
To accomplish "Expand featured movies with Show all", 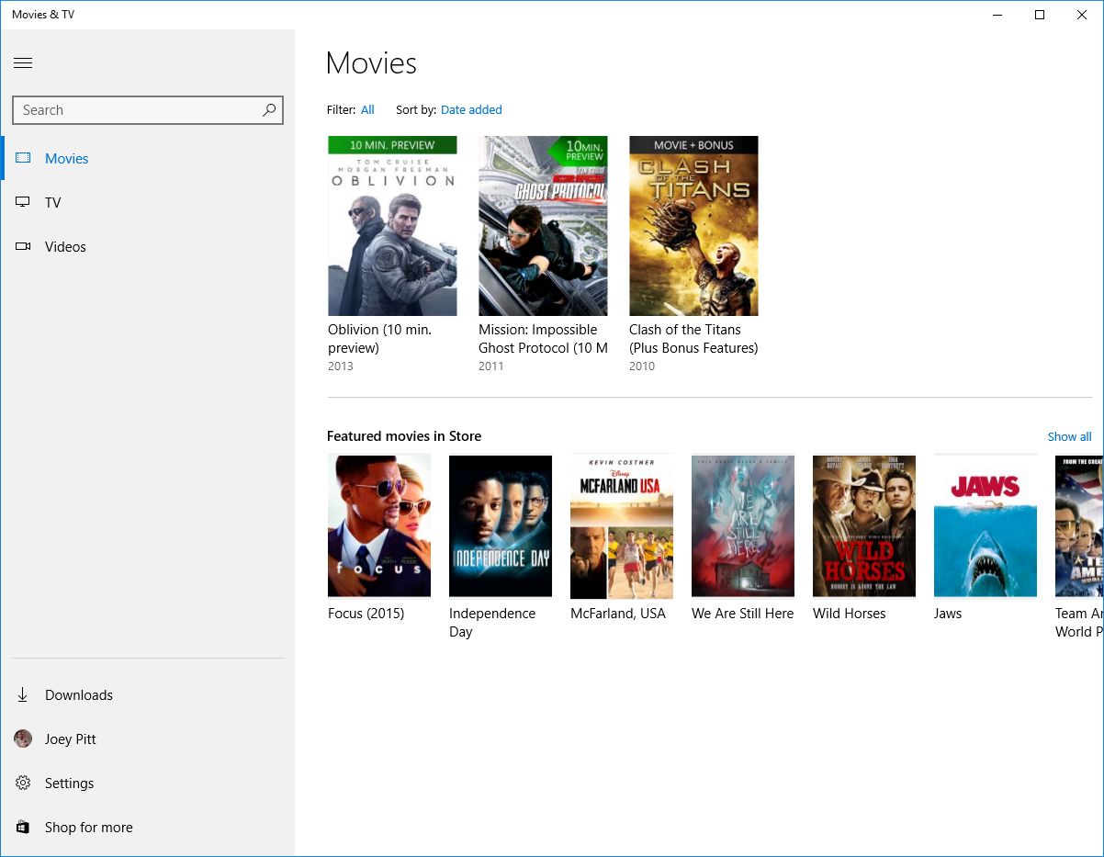I will point(1069,436).
